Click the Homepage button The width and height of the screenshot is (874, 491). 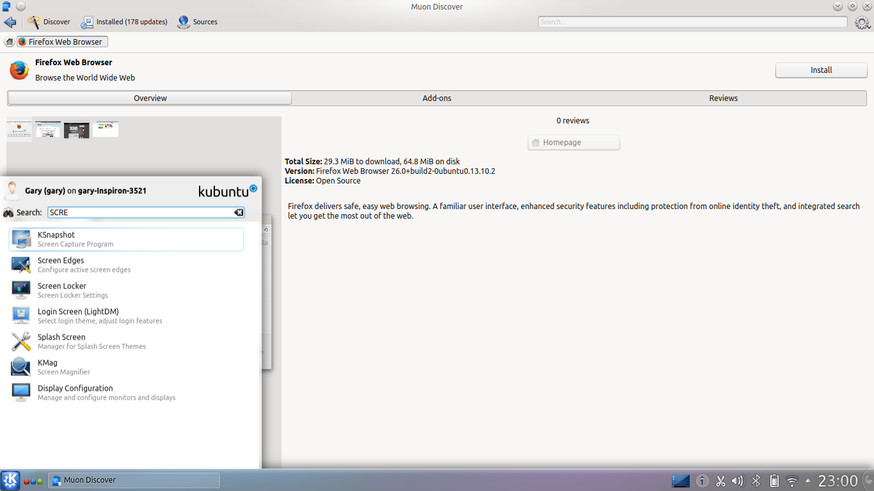574,143
